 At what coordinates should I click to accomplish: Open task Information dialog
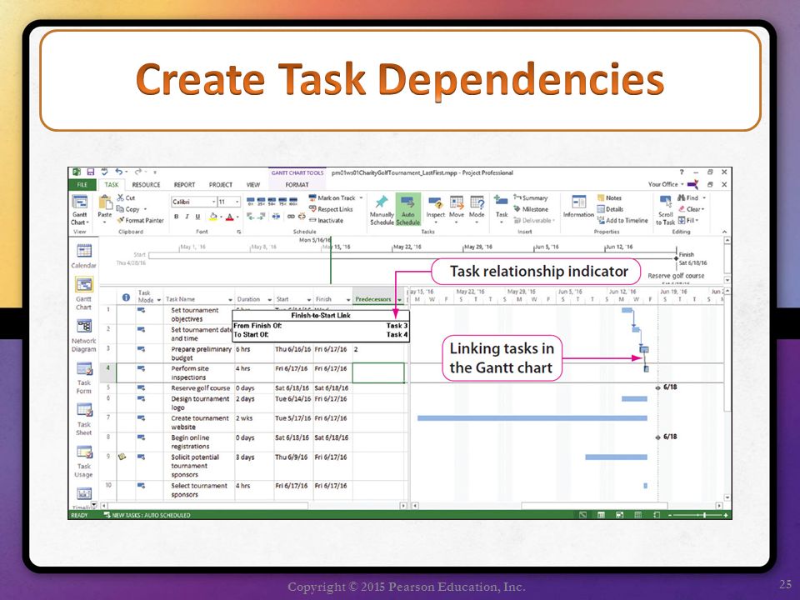tap(578, 207)
